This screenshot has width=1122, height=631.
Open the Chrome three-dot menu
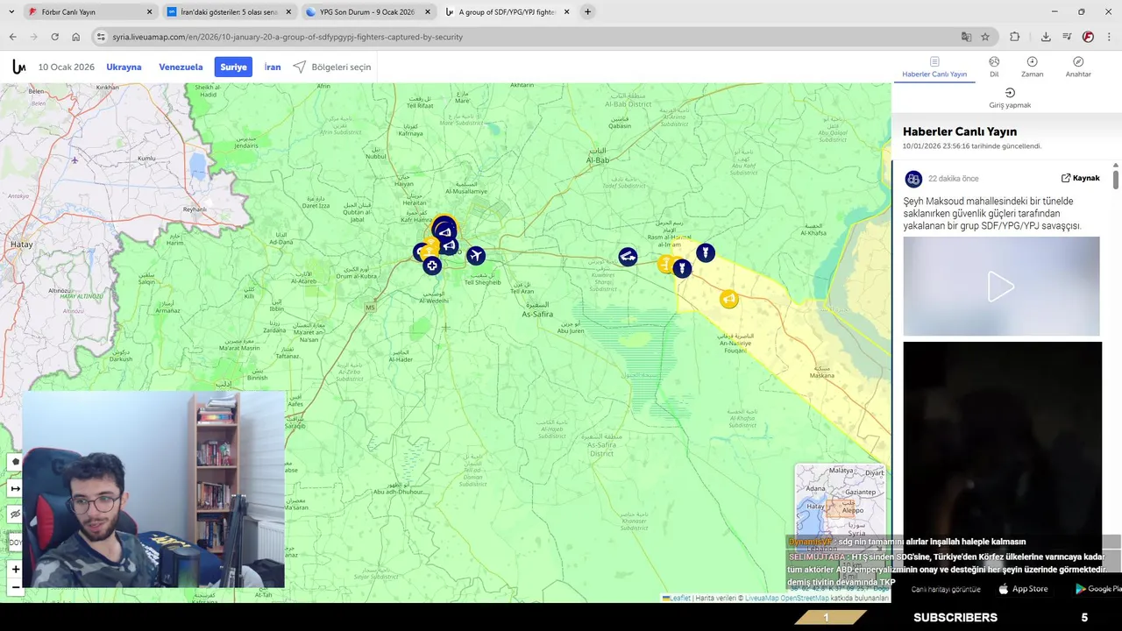click(1110, 37)
